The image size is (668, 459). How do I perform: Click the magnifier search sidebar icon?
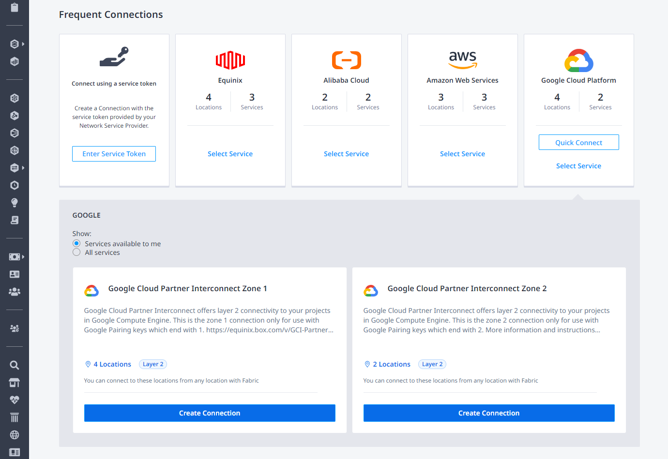click(15, 365)
